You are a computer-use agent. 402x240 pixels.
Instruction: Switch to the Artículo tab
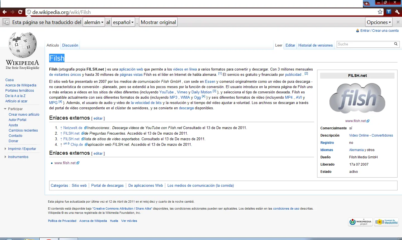[x=53, y=45]
